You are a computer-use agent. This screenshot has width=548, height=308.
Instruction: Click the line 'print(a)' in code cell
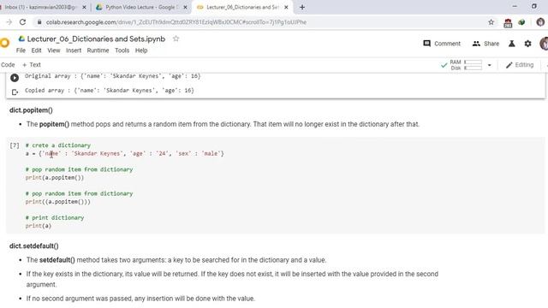[39, 226]
